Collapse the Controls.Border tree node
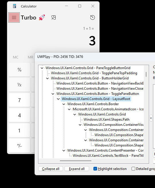The height and width of the screenshot is (188, 155). pyautogui.click(x=64, y=104)
